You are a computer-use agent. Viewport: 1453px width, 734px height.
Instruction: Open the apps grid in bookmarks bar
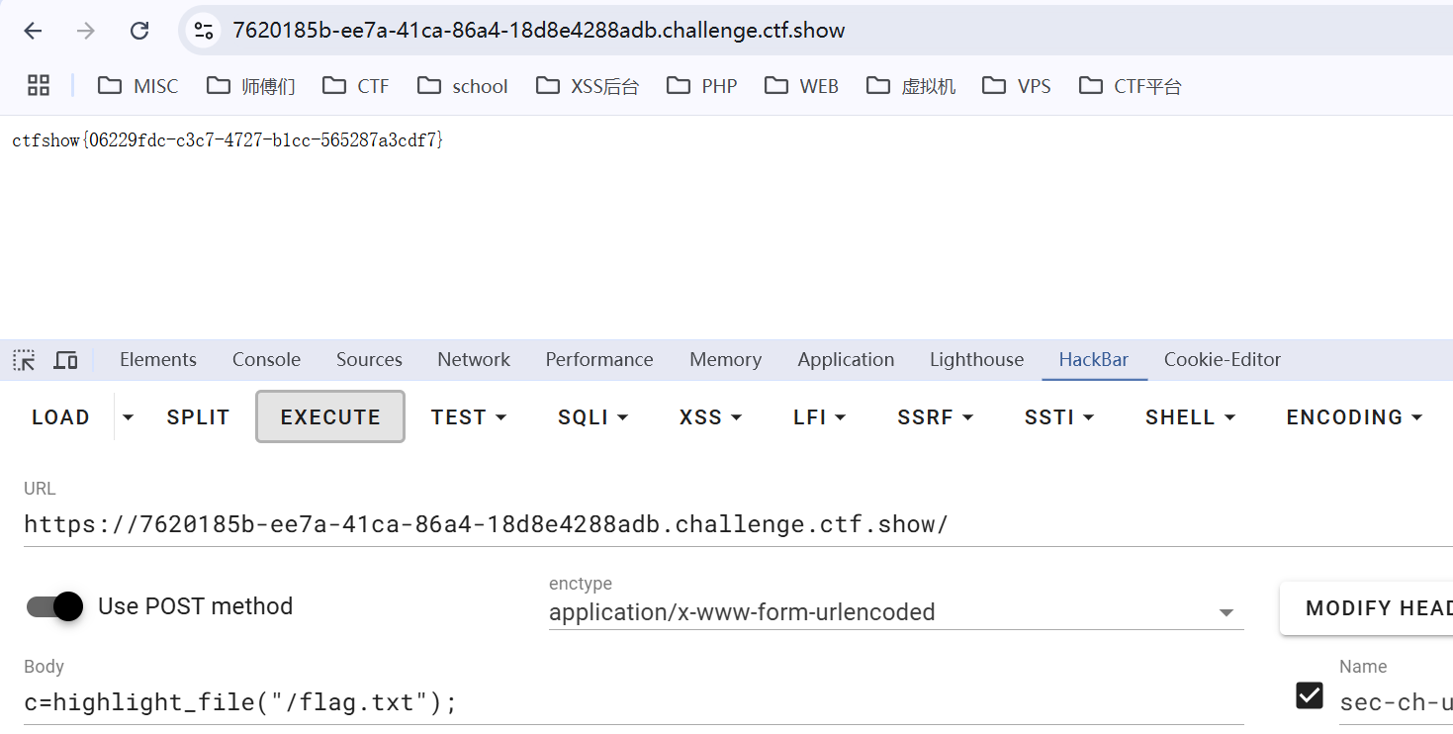coord(39,86)
